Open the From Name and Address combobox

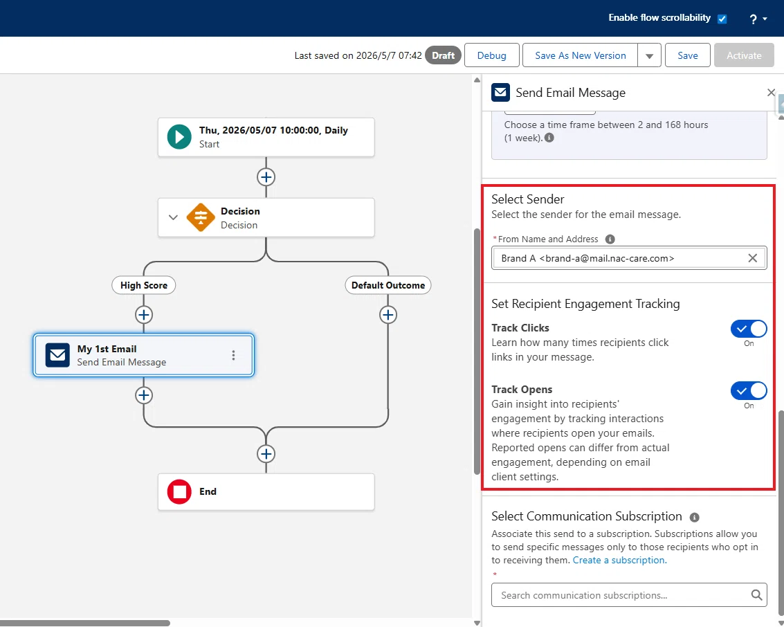(629, 258)
